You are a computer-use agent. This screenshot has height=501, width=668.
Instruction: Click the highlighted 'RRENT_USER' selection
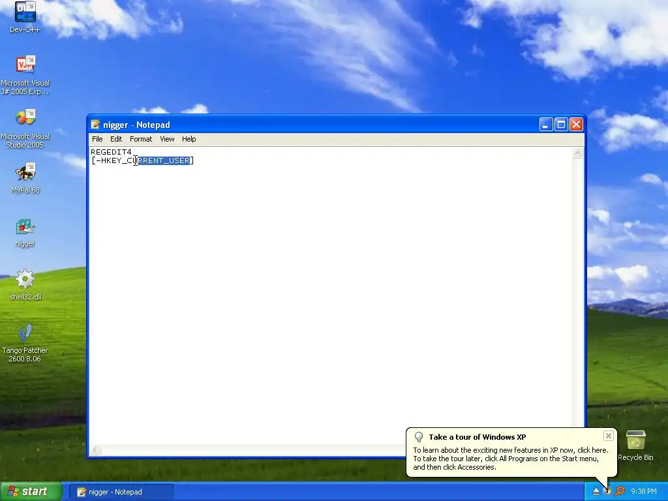click(164, 160)
